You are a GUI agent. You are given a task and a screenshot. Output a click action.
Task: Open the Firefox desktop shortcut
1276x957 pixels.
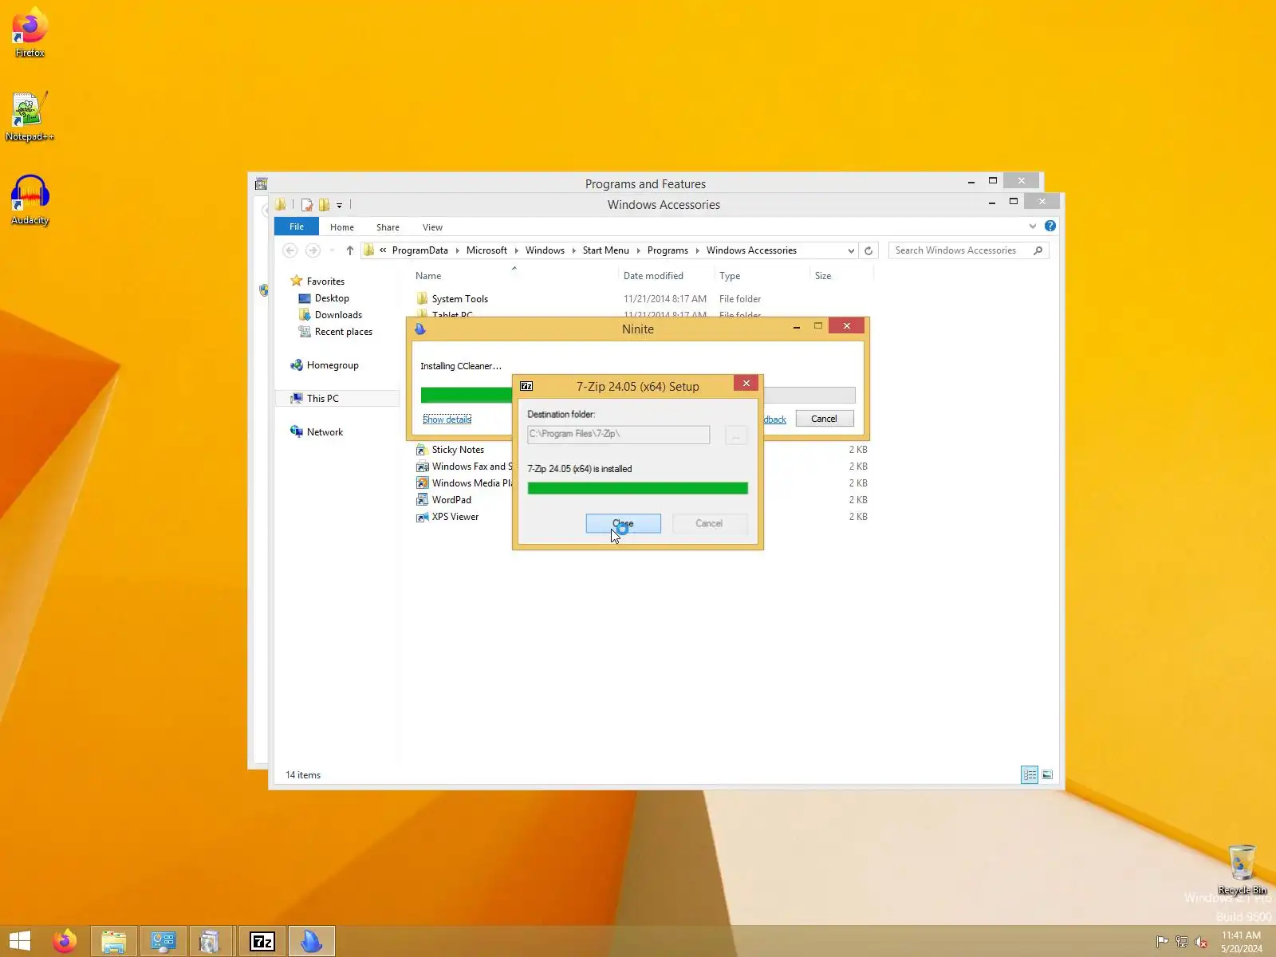[30, 32]
